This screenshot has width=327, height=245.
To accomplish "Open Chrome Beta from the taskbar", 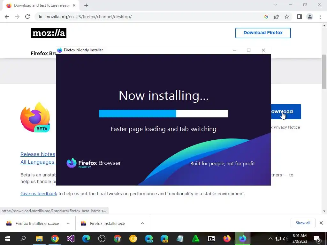I will (x=118, y=239).
